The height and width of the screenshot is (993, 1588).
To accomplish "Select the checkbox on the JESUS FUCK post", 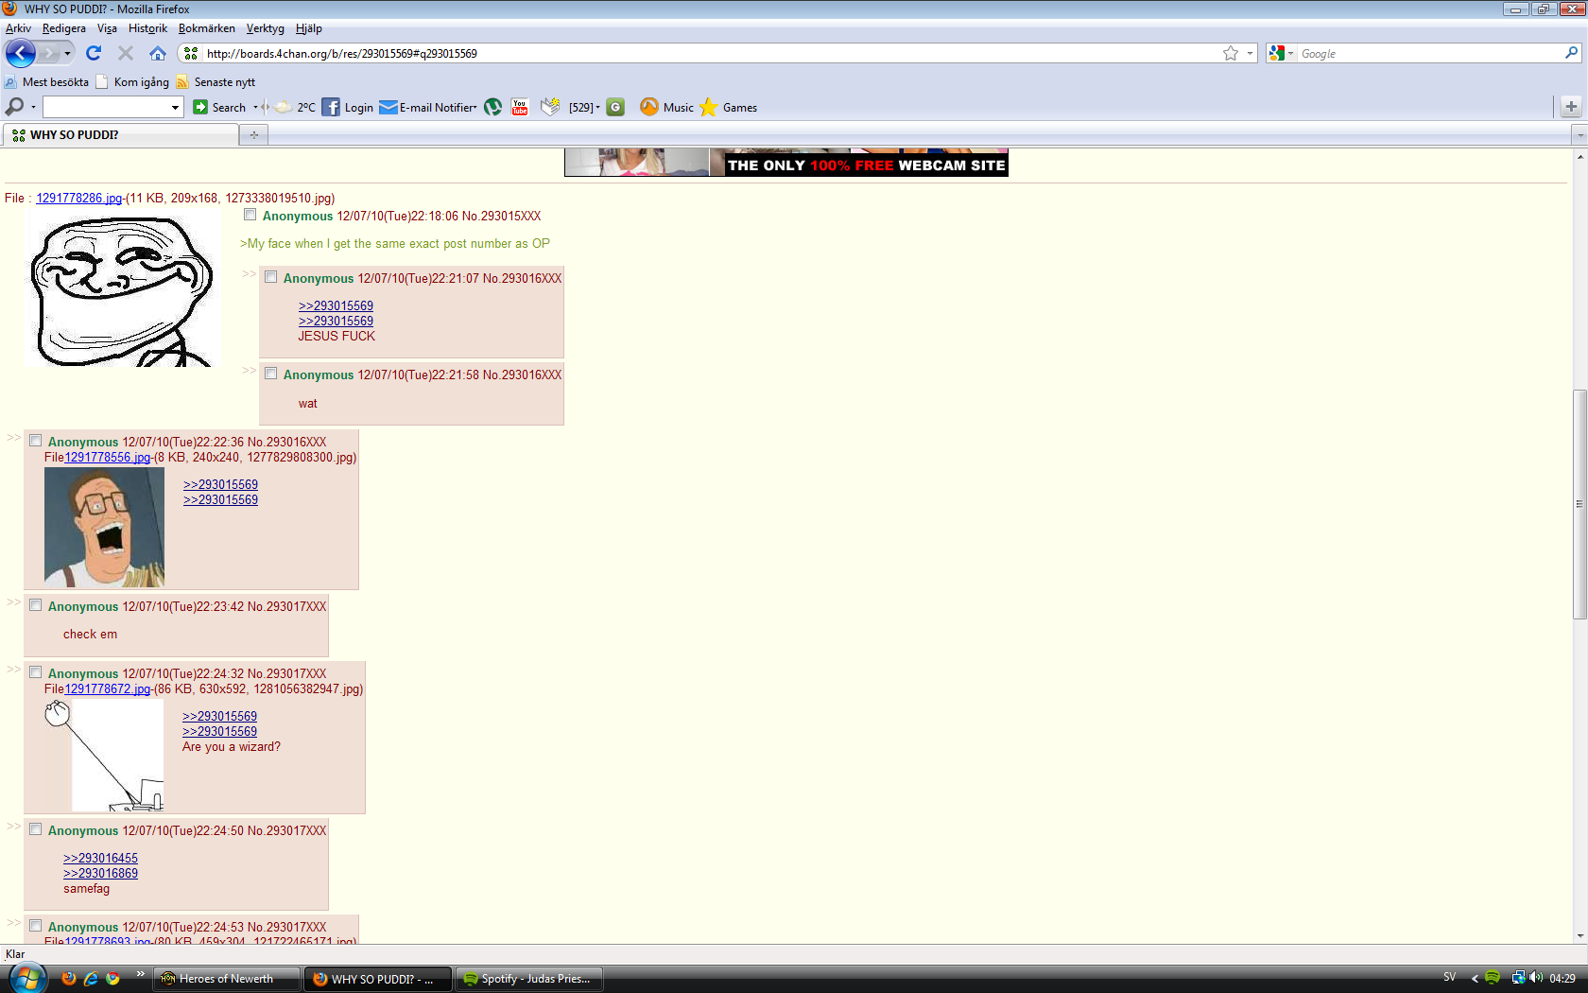I will click(271, 276).
